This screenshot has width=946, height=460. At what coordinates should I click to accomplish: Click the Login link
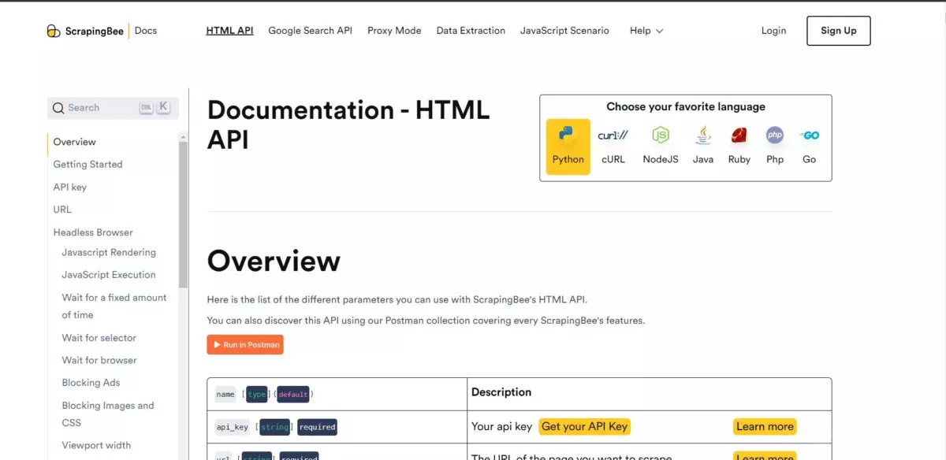click(773, 31)
